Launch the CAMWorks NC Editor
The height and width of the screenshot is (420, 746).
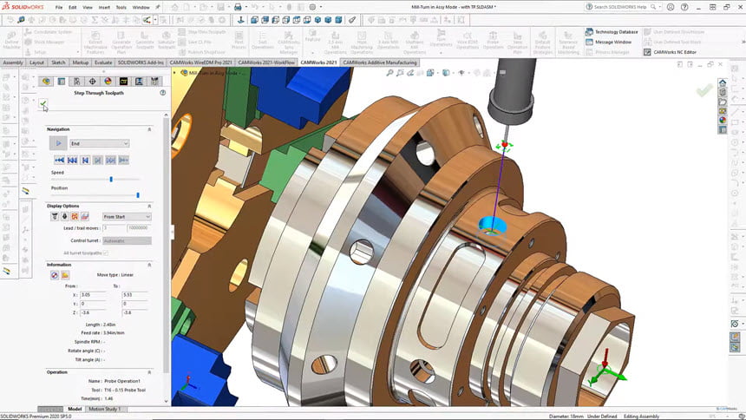click(670, 52)
